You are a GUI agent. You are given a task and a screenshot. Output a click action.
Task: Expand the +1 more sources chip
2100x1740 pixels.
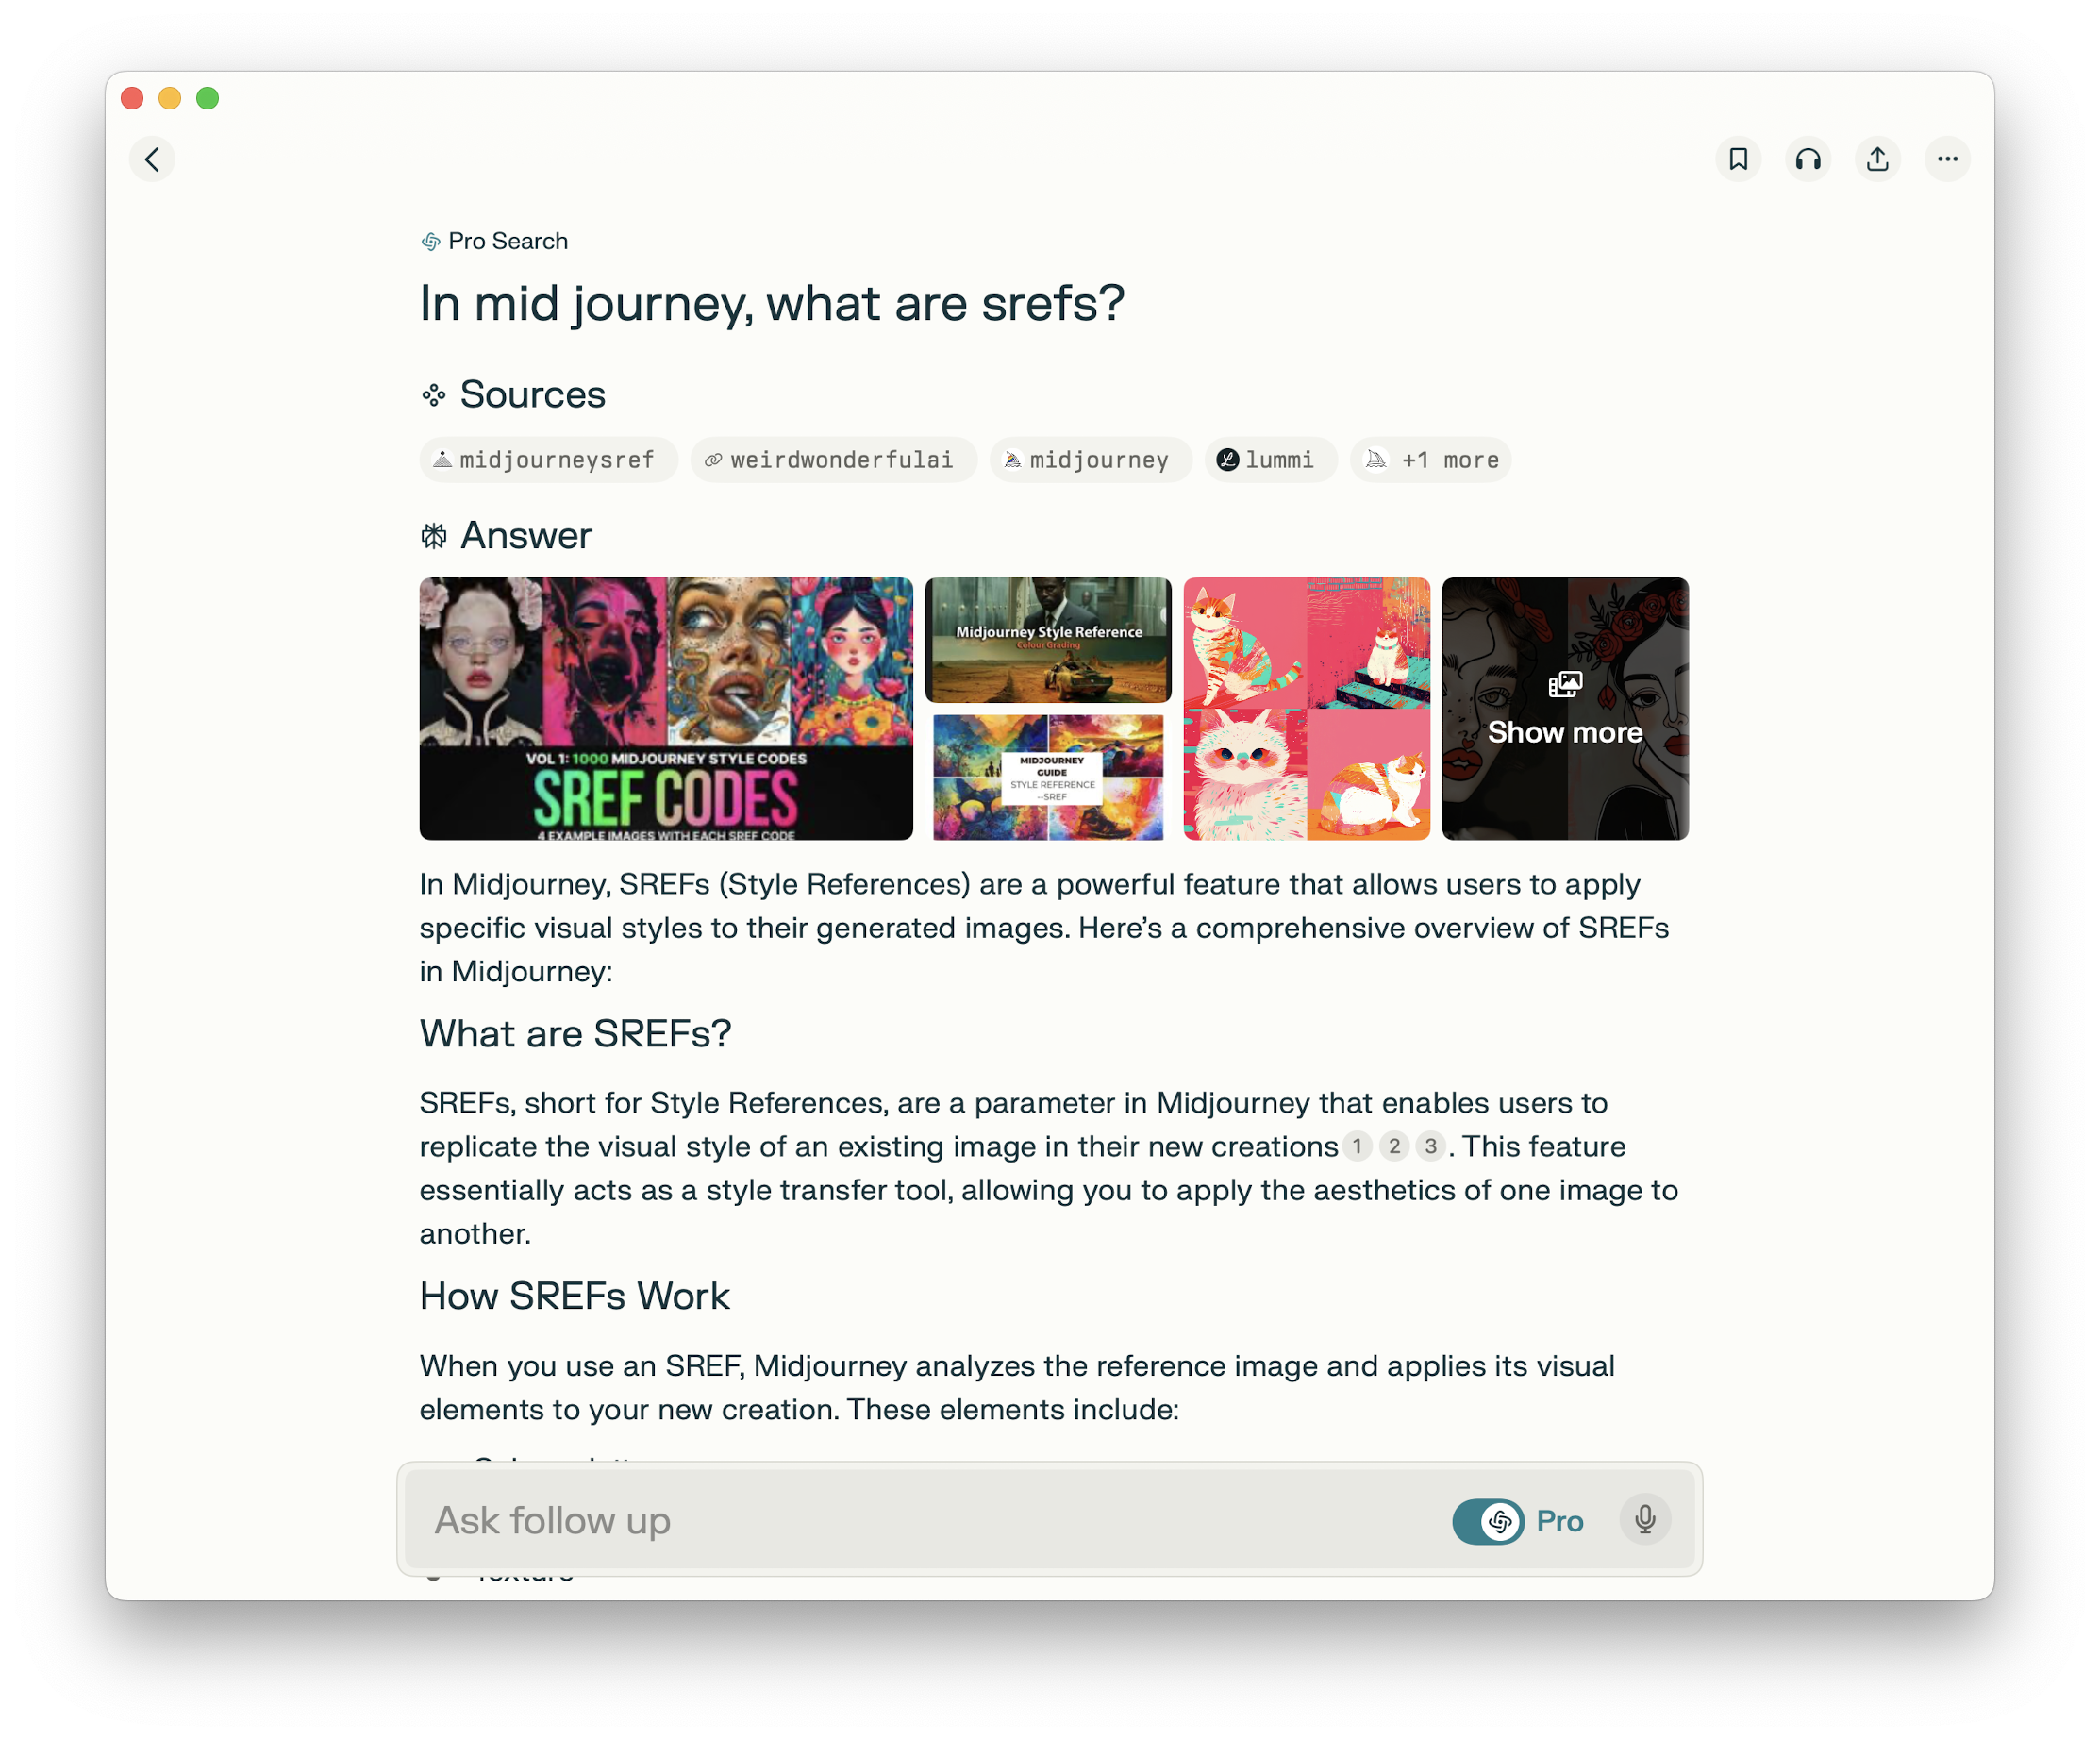[x=1430, y=460]
